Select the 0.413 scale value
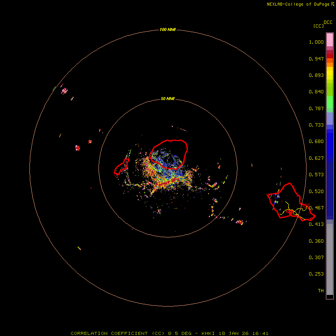The height and width of the screenshot is (336, 336). pyautogui.click(x=316, y=224)
